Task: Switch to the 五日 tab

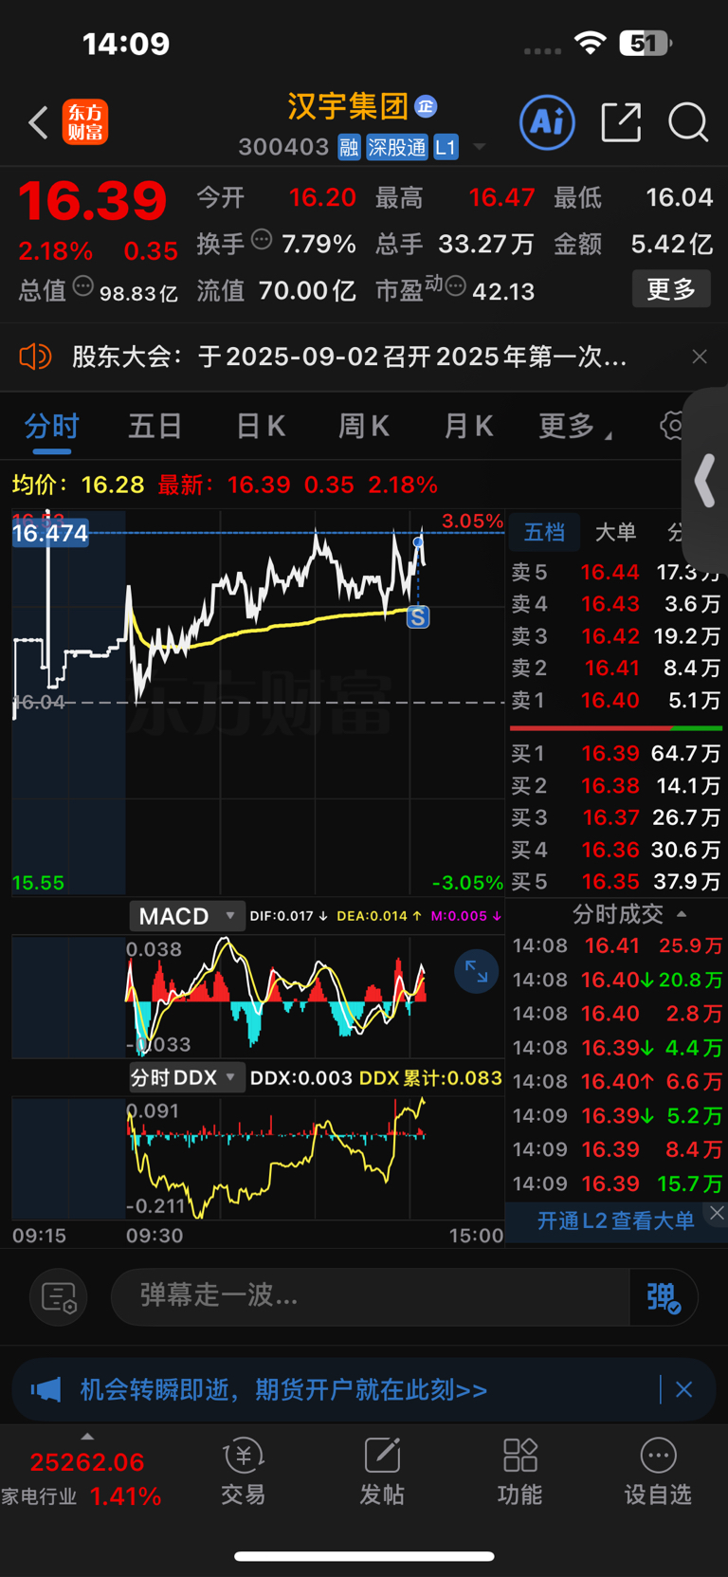Action: 155,426
